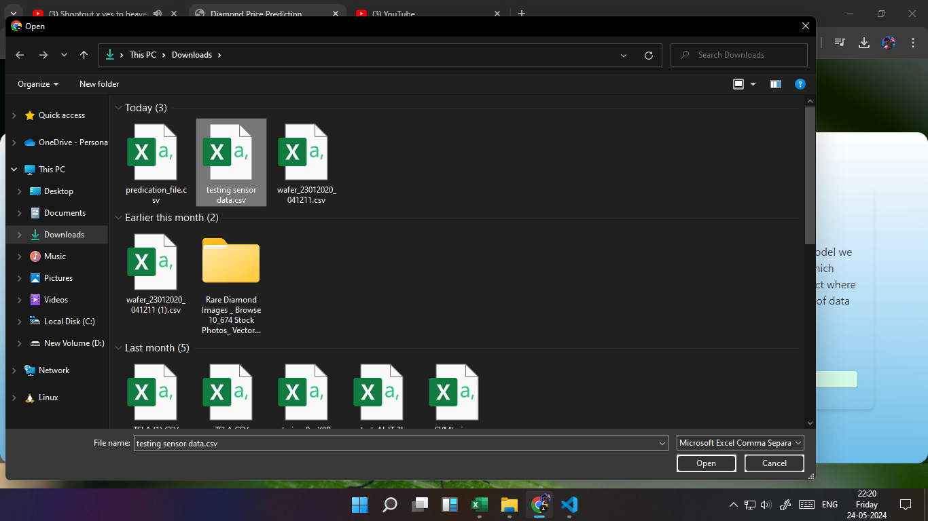Expand the address bar previous locations list
The height and width of the screenshot is (521, 928).
pyautogui.click(x=624, y=55)
